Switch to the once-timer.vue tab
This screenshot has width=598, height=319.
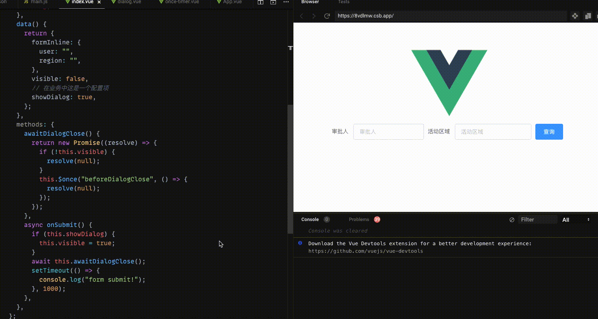179,2
